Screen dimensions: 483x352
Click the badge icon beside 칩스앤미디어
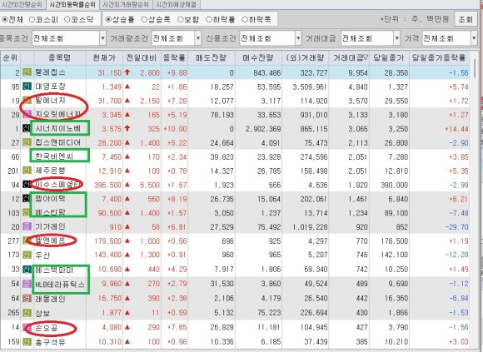(27, 142)
